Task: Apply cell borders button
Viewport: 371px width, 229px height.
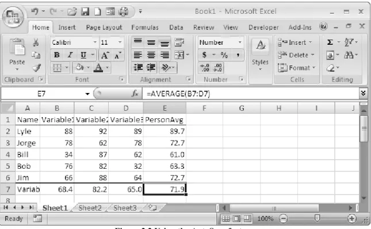Action: (58, 68)
